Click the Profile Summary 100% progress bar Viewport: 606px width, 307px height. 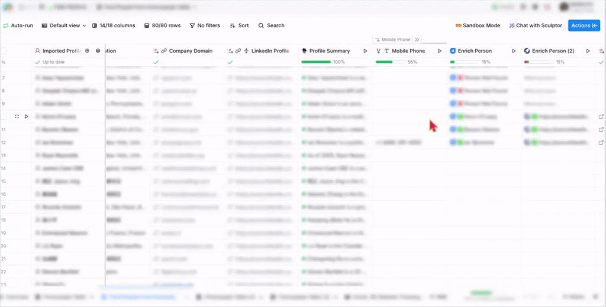[x=316, y=62]
